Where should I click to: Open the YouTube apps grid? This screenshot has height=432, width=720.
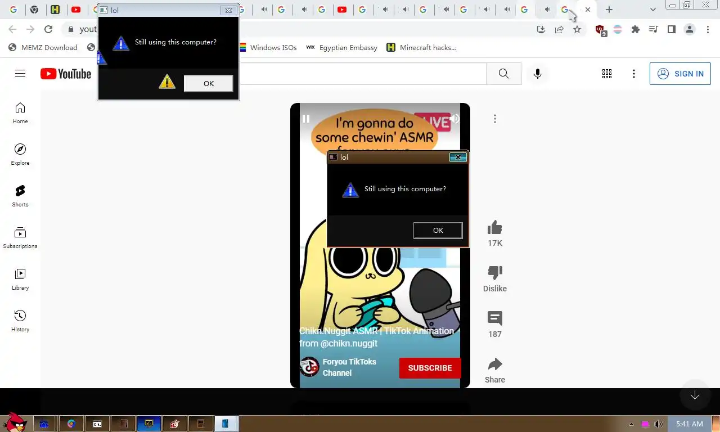pos(607,74)
